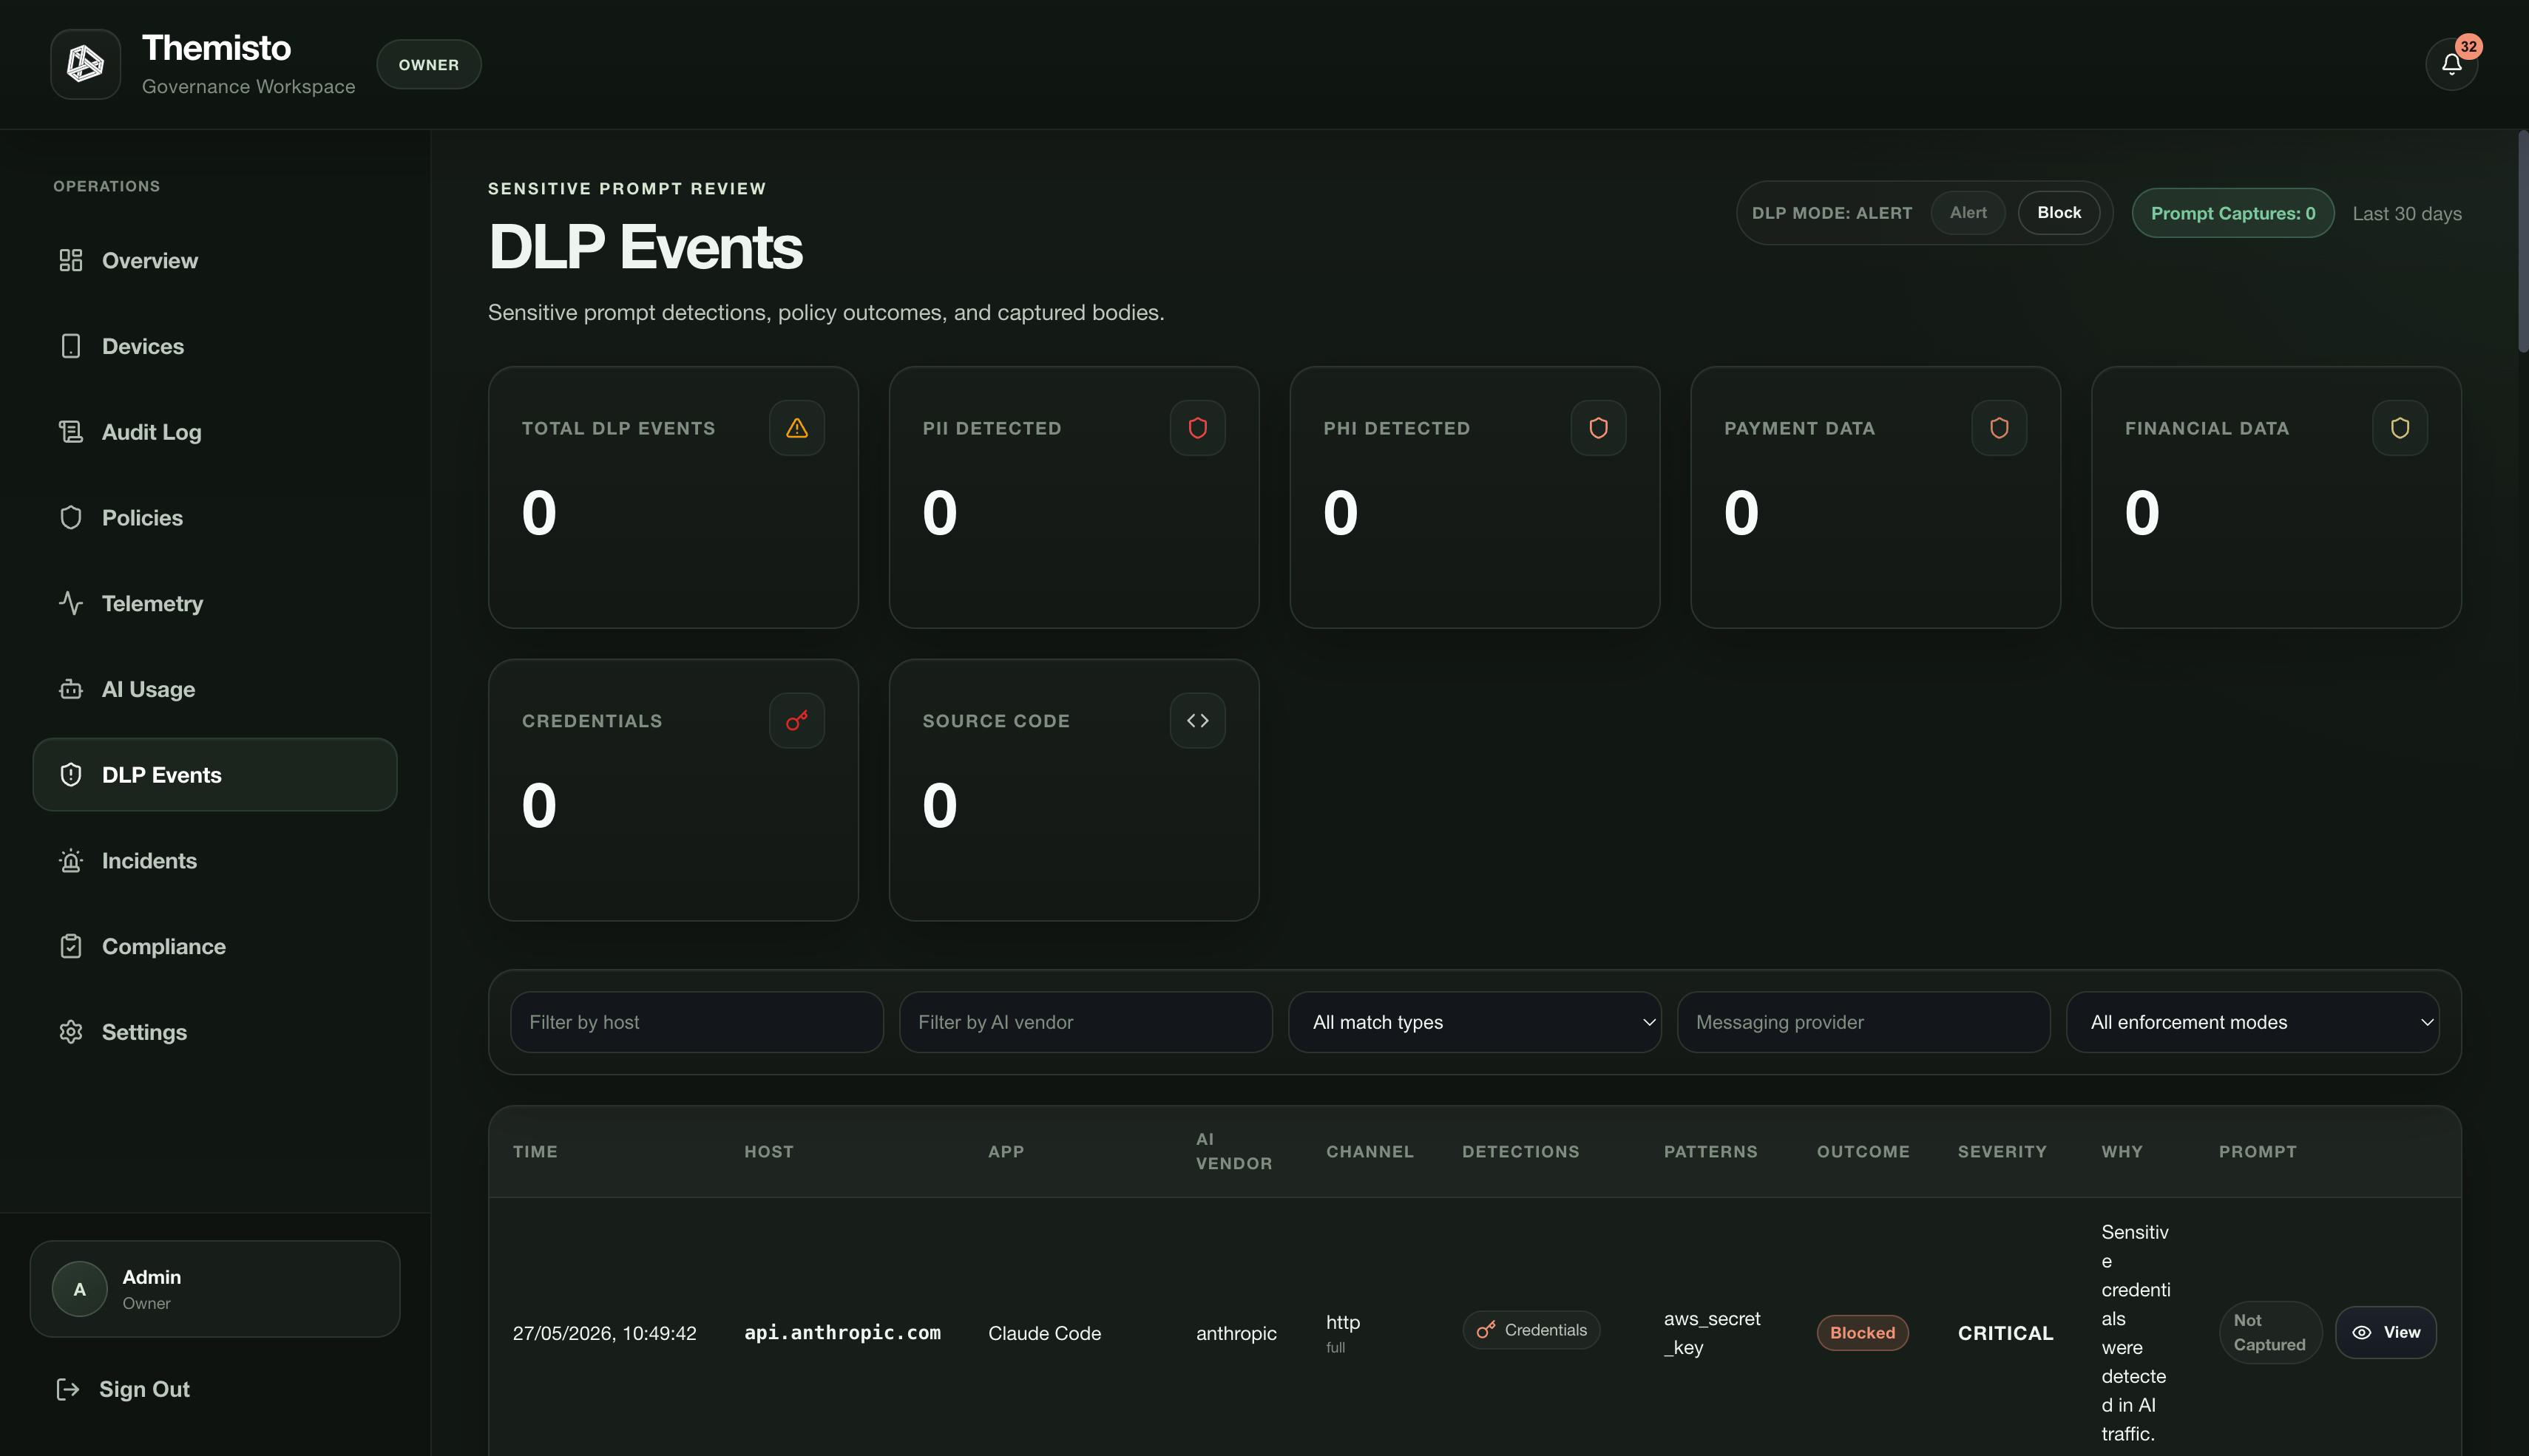Switch DLP mode to Block
The height and width of the screenshot is (1456, 2529).
(2059, 213)
